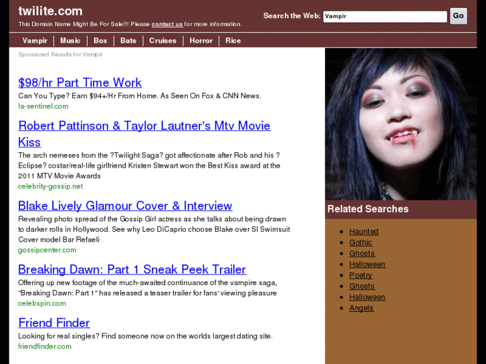
Task: Open the Halloween link just before Poetry
Action: [367, 264]
